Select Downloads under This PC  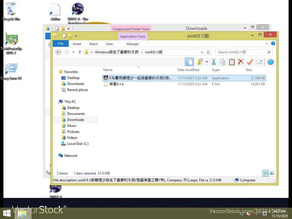point(76,119)
